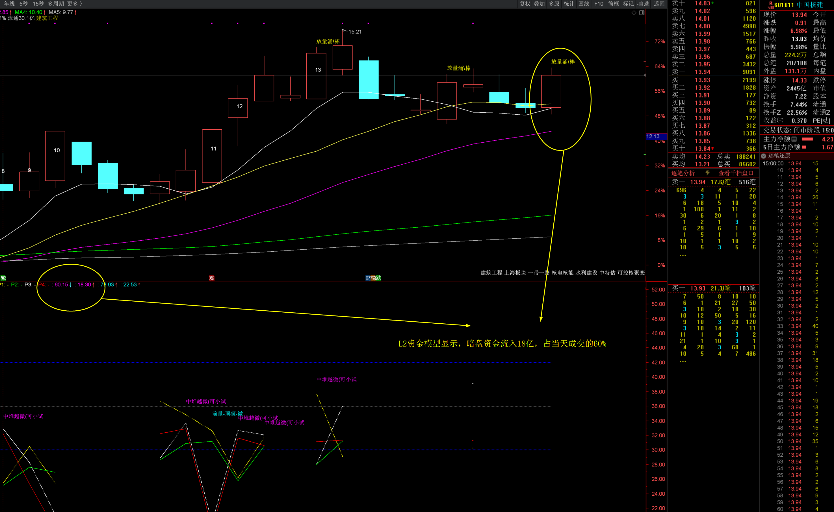Screen dimensions: 834x512
Task: Open the 复权 menu
Action: click(x=525, y=4)
